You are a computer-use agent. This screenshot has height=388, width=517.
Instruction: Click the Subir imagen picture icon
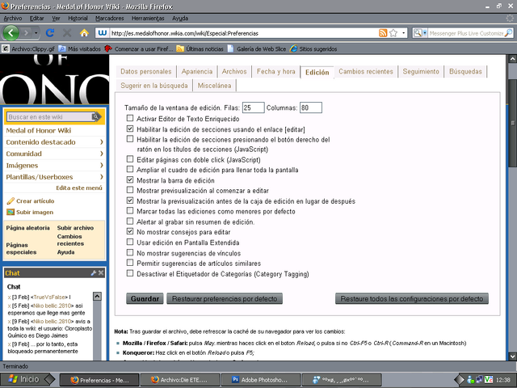pyautogui.click(x=11, y=212)
